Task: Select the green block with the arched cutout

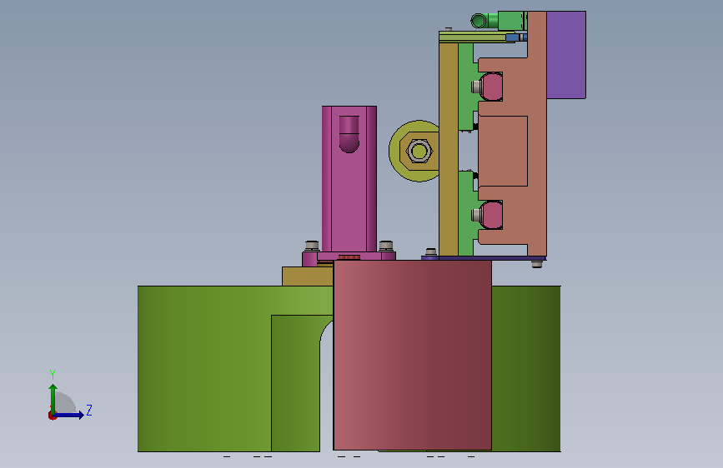Action: 295,383
